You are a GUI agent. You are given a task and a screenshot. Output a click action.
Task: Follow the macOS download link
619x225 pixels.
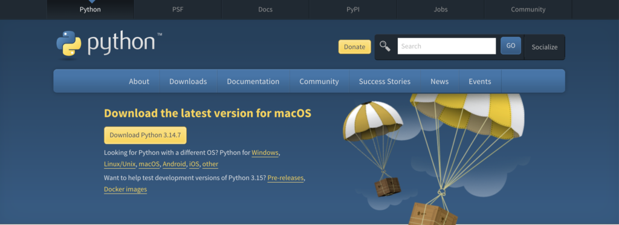pyautogui.click(x=149, y=164)
